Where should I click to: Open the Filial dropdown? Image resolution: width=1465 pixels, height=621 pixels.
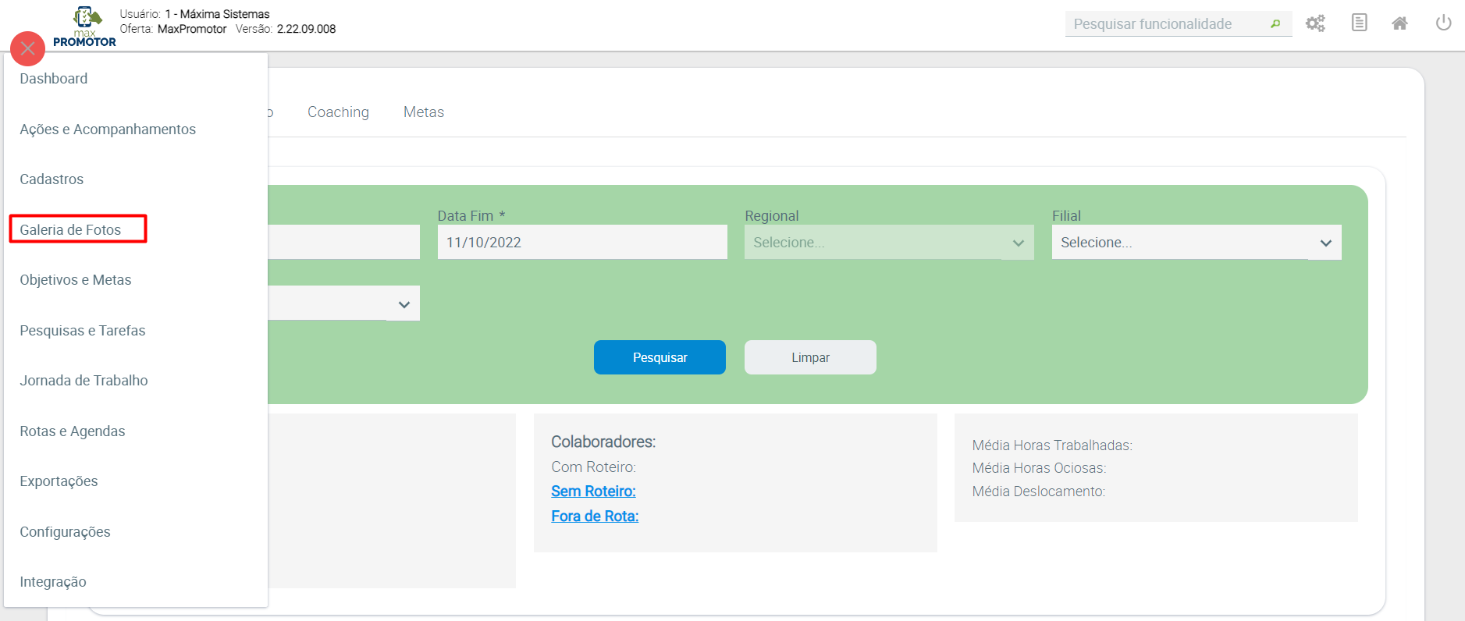click(x=1196, y=243)
